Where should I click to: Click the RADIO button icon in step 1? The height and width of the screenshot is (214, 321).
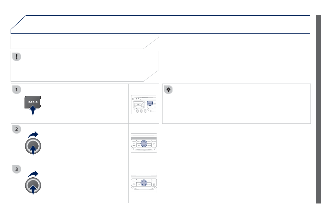click(x=33, y=102)
